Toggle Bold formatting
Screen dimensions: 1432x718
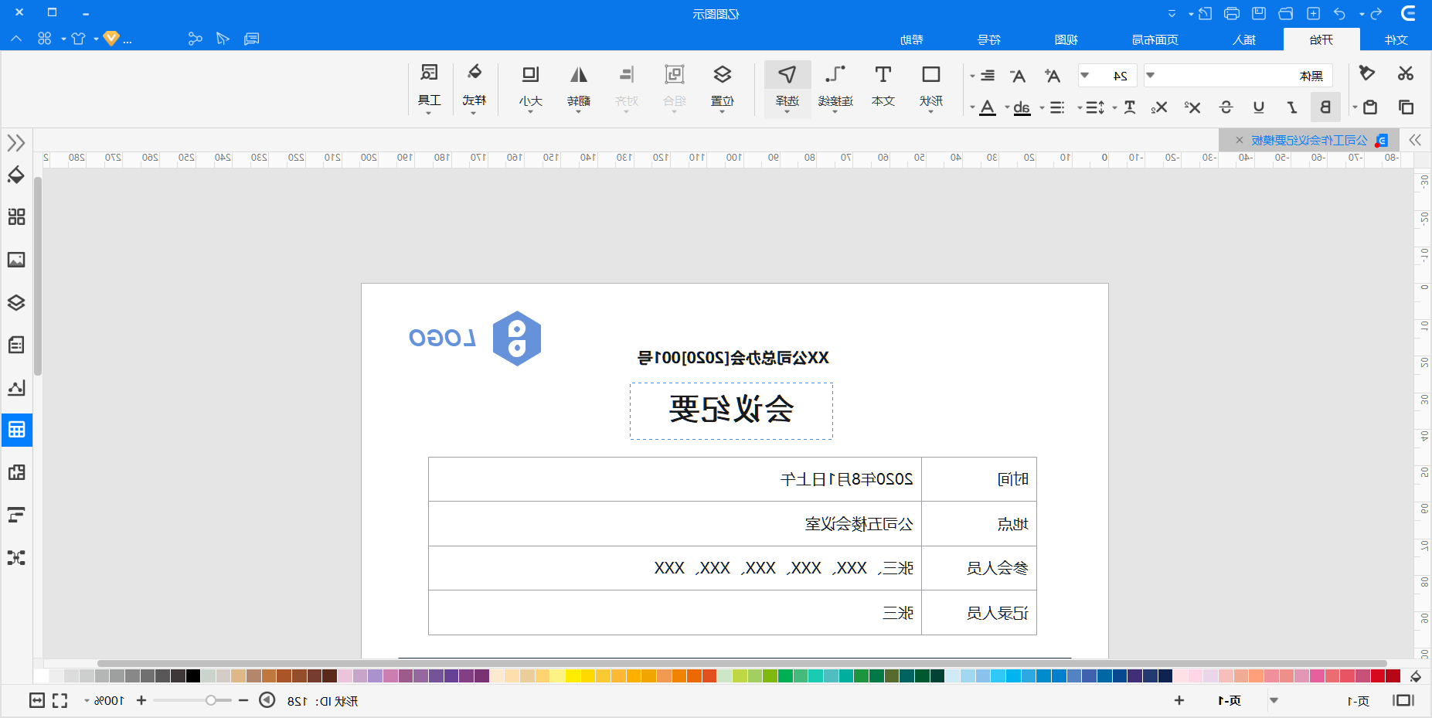[x=1325, y=107]
